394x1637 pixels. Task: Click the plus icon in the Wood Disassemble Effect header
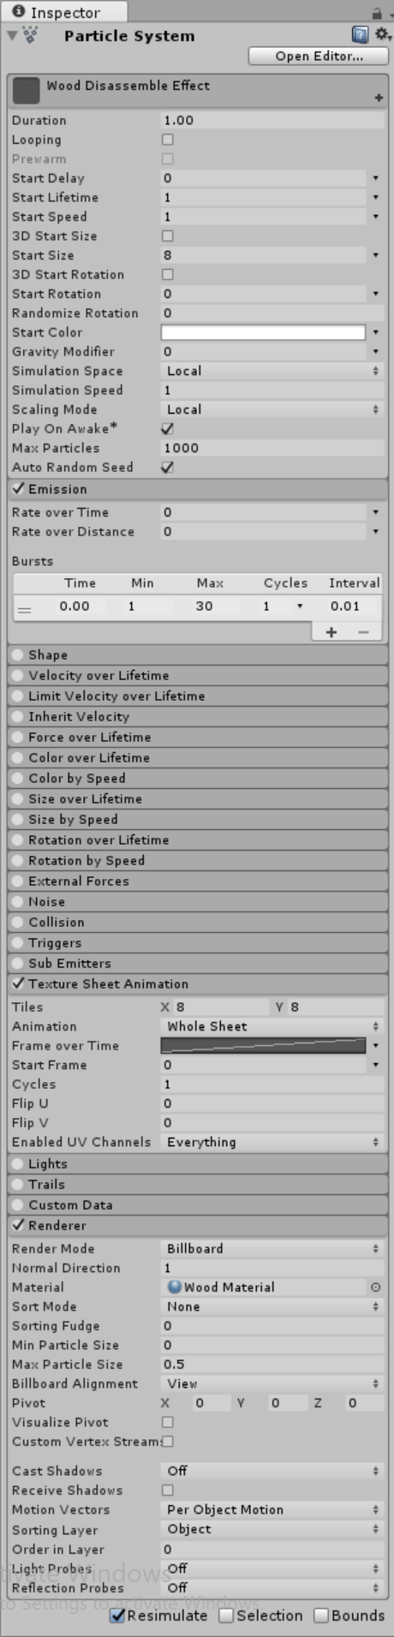coord(379,98)
